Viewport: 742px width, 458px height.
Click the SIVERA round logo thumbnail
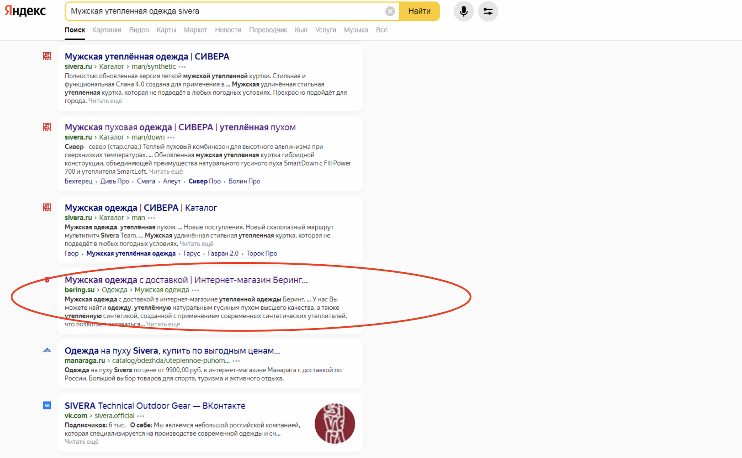pos(334,424)
